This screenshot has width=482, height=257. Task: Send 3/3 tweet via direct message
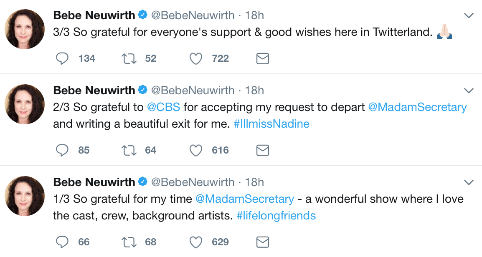262,58
